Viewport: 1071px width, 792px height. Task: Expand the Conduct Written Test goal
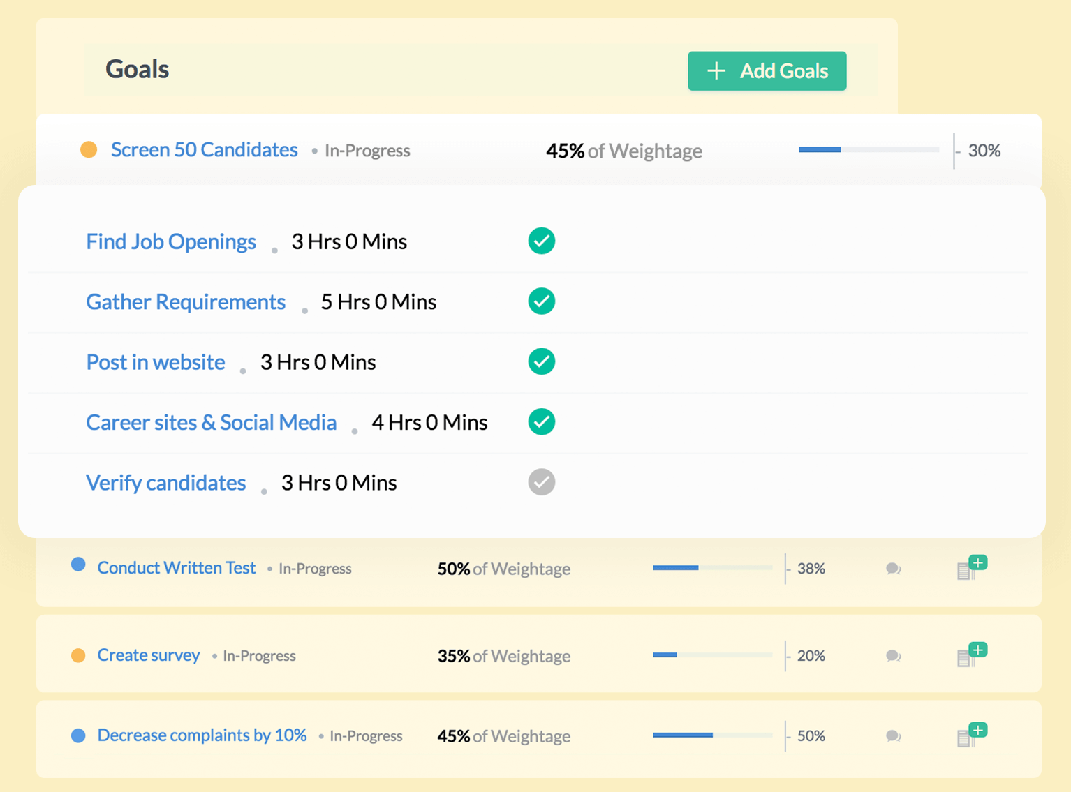coord(176,568)
